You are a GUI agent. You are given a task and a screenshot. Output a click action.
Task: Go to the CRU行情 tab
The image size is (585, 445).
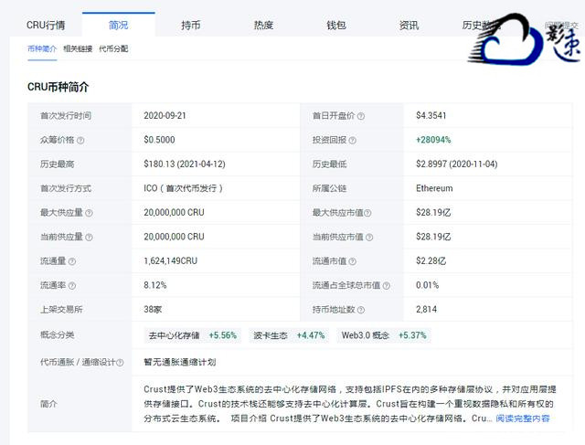click(x=45, y=25)
